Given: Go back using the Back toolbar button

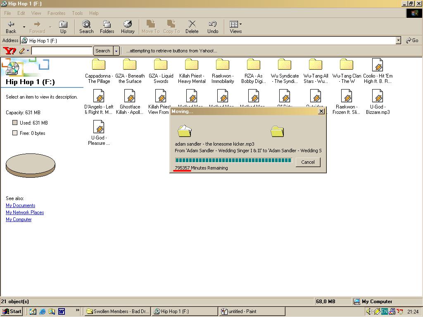Looking at the screenshot, I should 11,27.
